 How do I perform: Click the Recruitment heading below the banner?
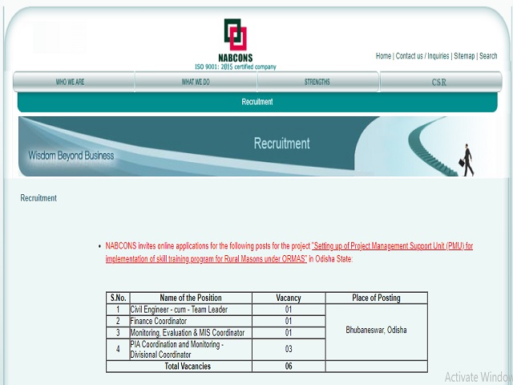[38, 198]
